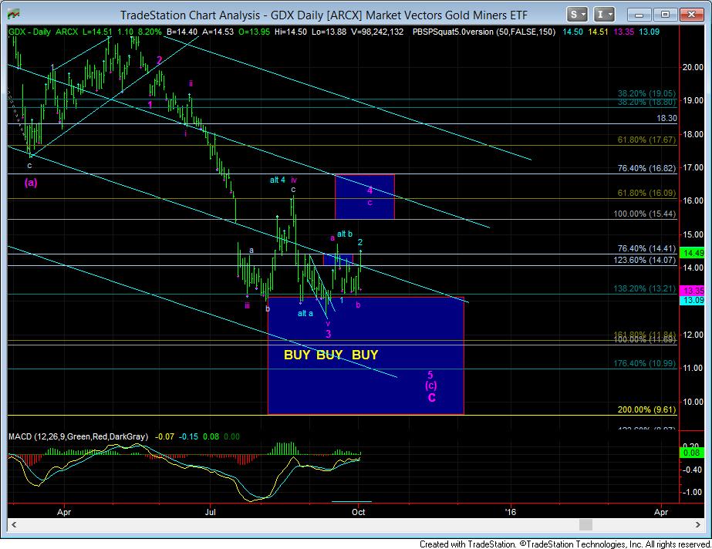
Task: Click the Hi=14.50 high value
Action: click(291, 32)
